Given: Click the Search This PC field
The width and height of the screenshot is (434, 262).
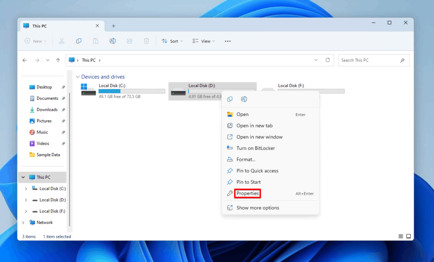Looking at the screenshot, I should coord(374,60).
